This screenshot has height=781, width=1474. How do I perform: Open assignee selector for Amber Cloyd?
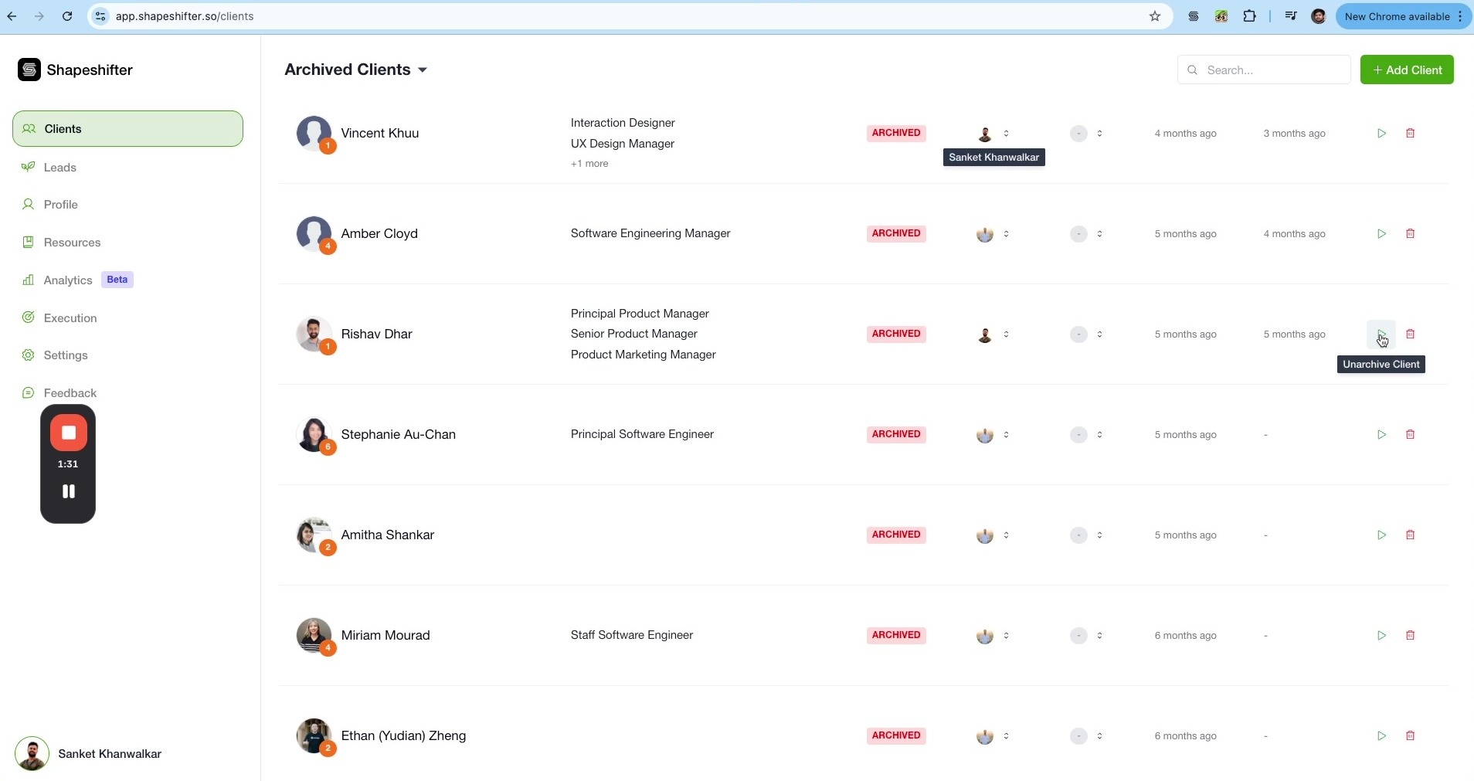pyautogui.click(x=993, y=234)
